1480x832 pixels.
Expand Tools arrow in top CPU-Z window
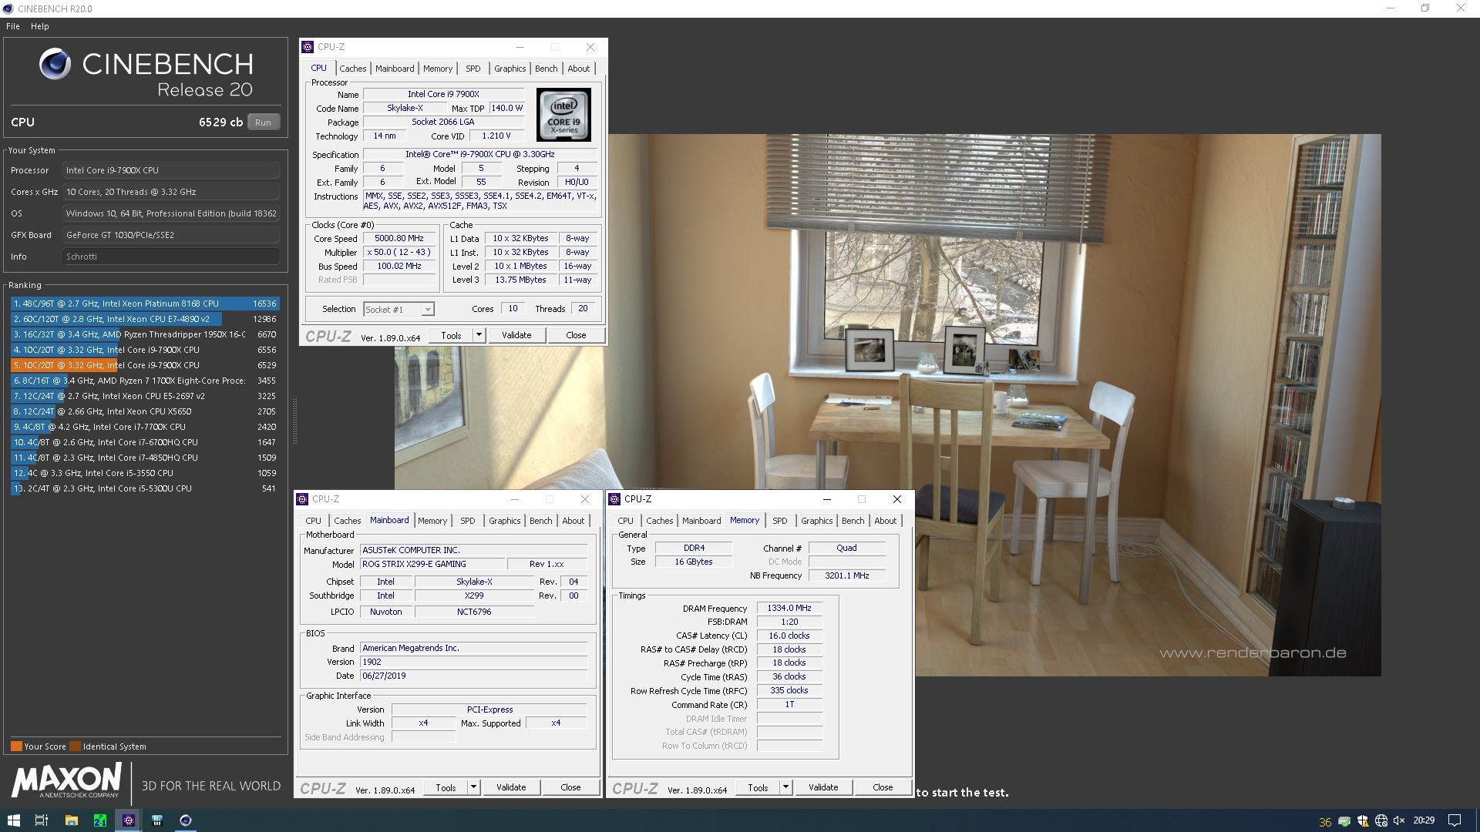click(479, 335)
